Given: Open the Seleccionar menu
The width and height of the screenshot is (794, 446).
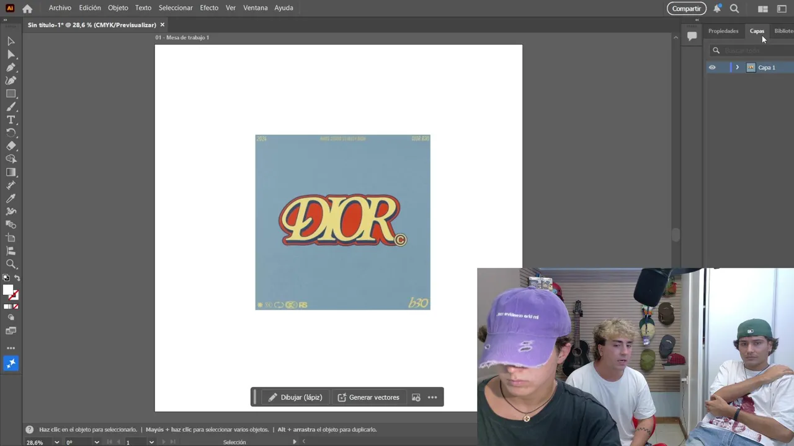Looking at the screenshot, I should (x=176, y=8).
